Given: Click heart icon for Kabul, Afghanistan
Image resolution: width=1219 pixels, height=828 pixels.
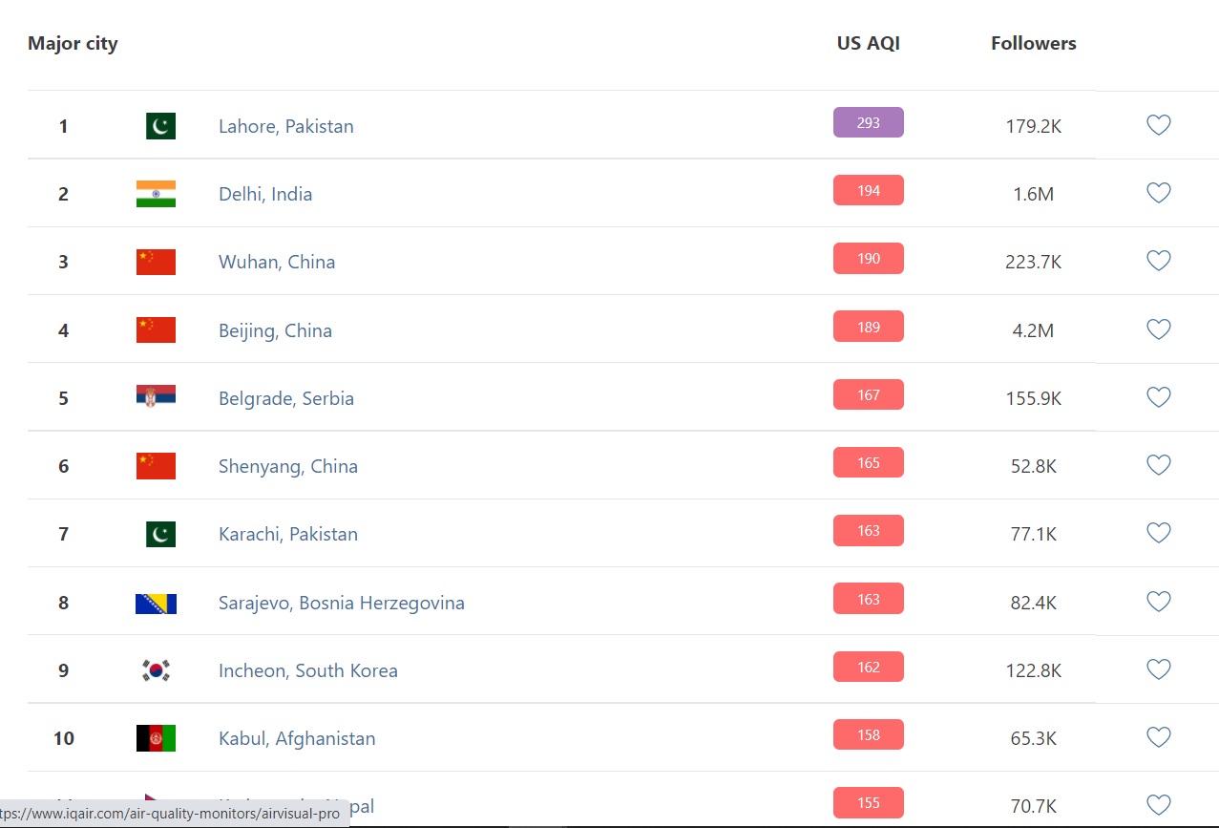Looking at the screenshot, I should pyautogui.click(x=1158, y=737).
